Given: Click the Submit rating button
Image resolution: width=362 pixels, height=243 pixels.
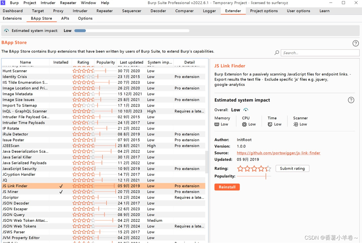Looking at the screenshot, I should coord(292,169).
